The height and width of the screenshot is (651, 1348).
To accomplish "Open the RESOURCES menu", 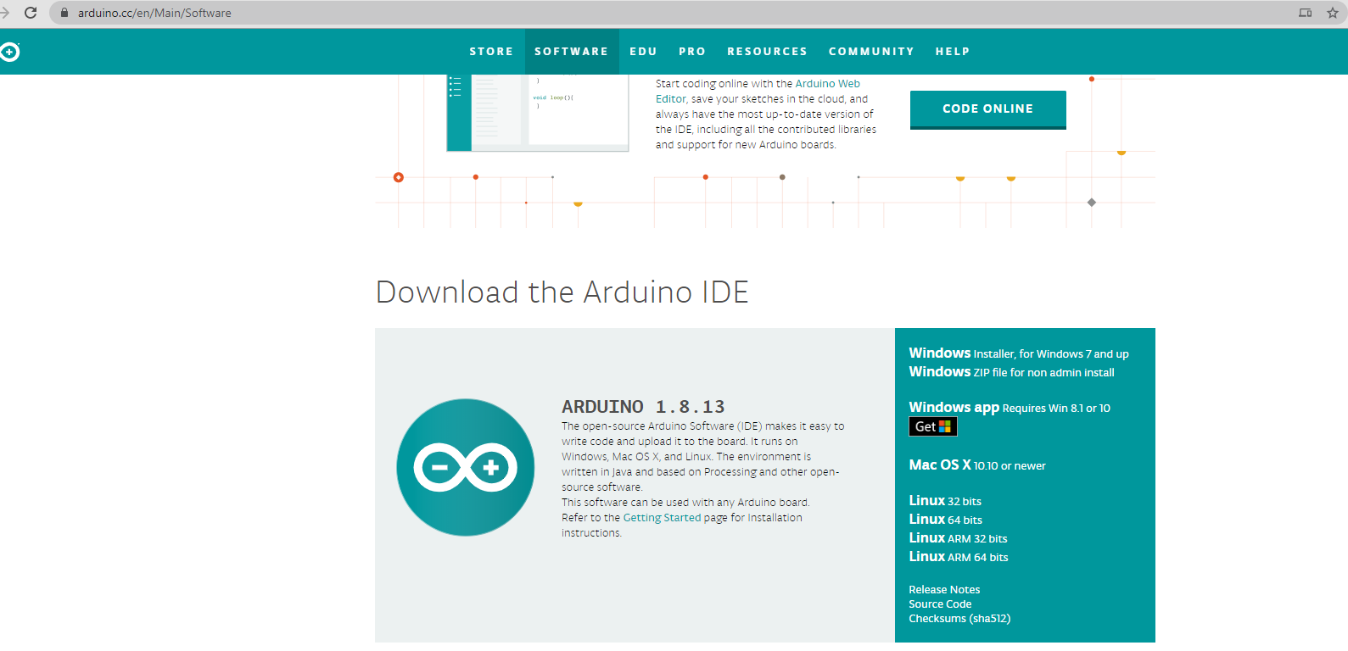I will coord(768,52).
